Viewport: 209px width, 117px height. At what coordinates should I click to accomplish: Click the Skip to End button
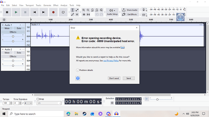pos(43,12)
